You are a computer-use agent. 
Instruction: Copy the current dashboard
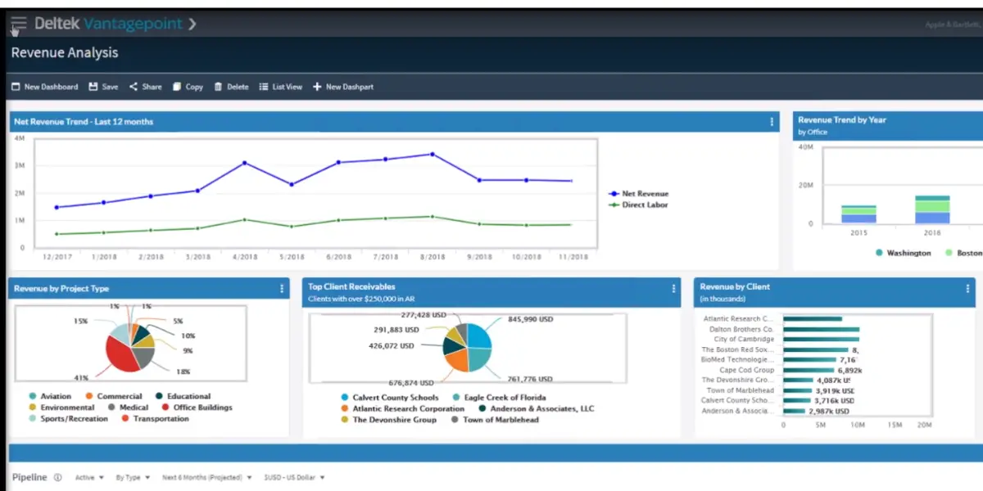188,87
